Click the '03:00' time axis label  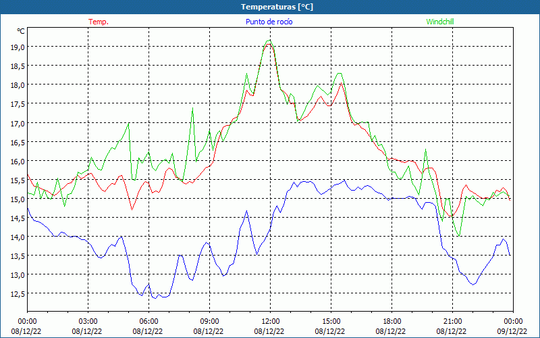tap(88, 322)
